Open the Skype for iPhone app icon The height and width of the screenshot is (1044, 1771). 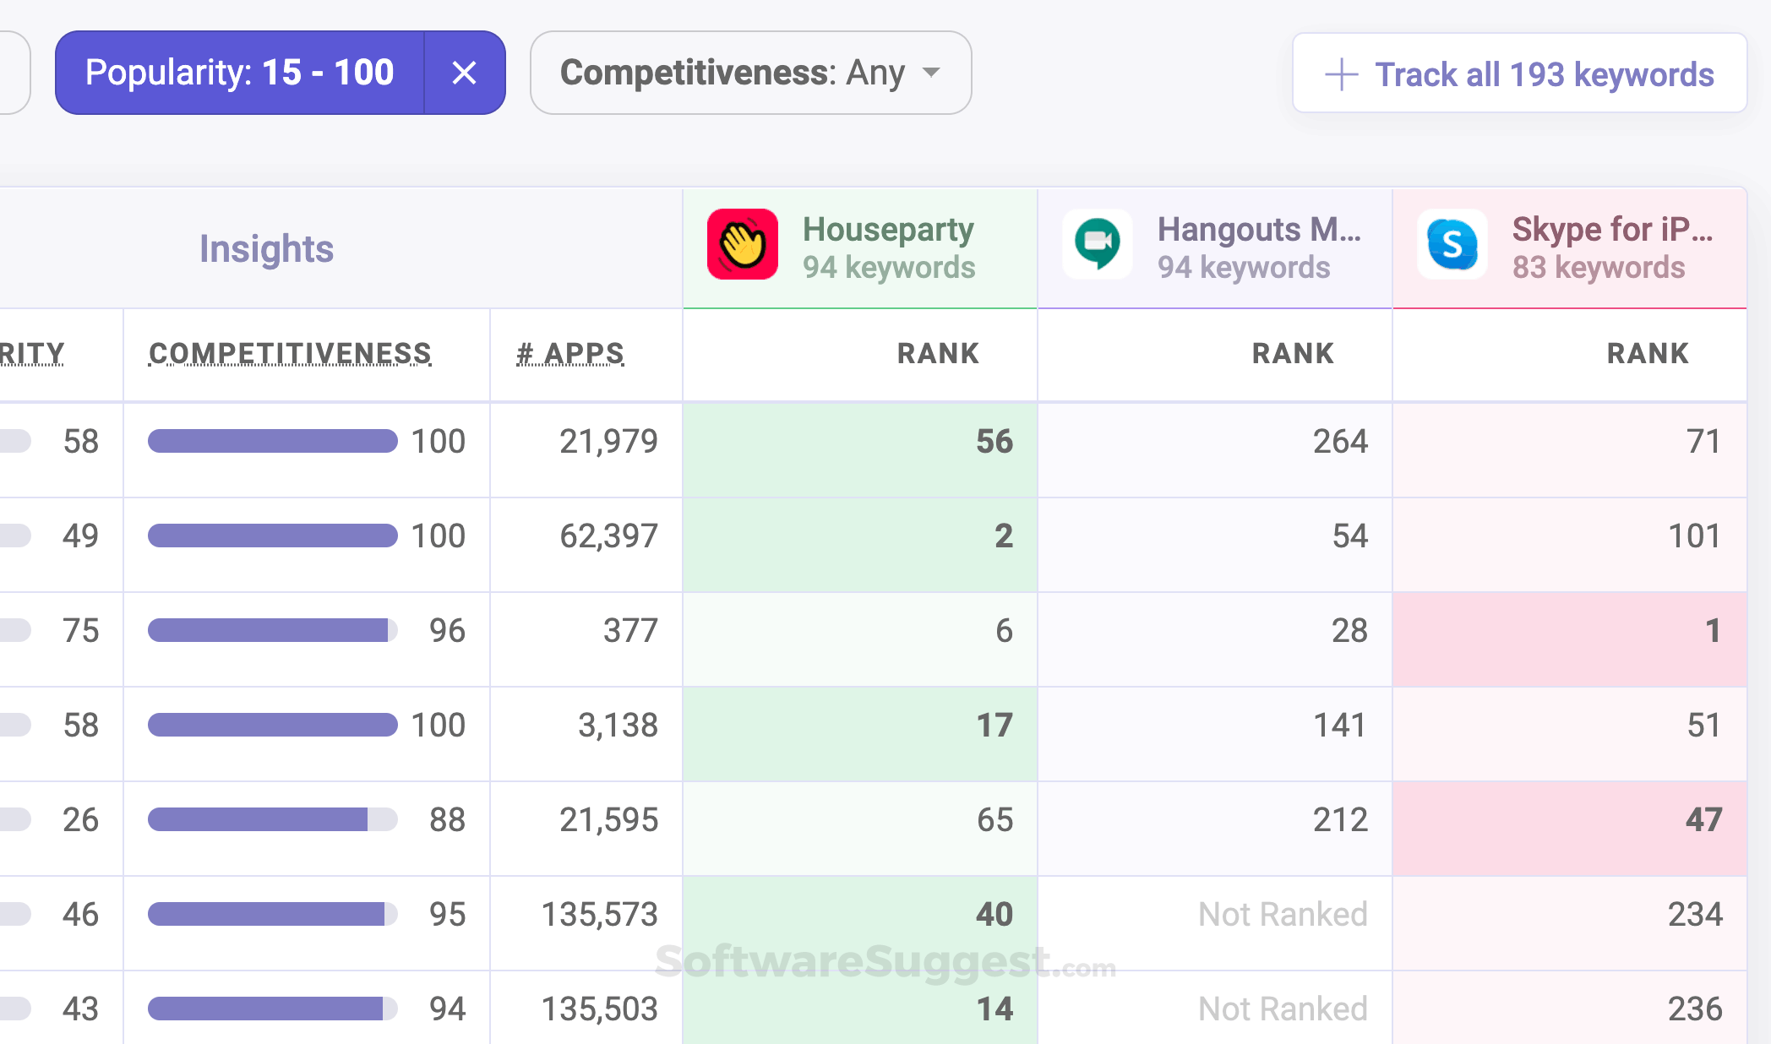1452,245
